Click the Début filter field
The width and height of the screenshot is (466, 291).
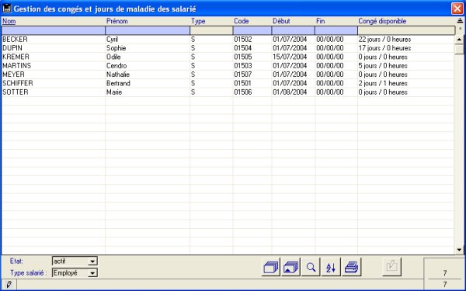click(x=294, y=30)
